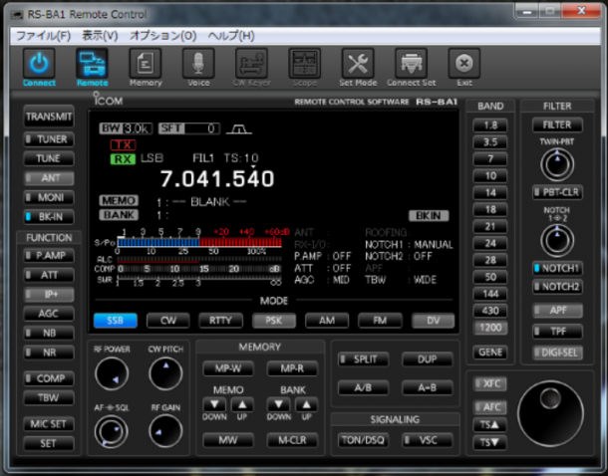
Task: Click the FILTER button
Action: (x=557, y=125)
